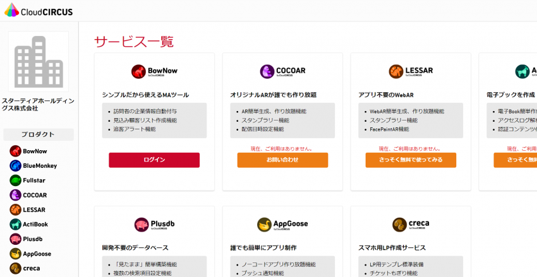Click the COCOAR card logo icon
Screen dimensions: 537x277
[267, 71]
